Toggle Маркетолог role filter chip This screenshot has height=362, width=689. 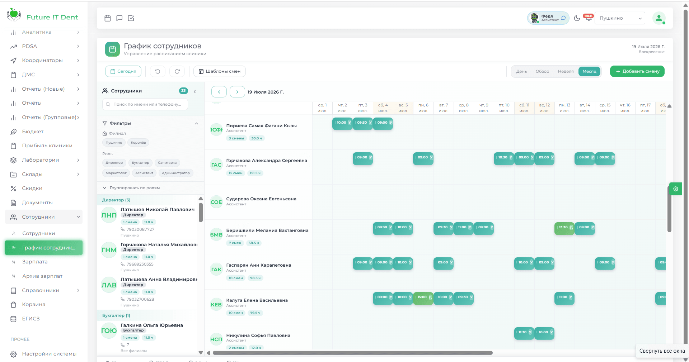click(116, 173)
